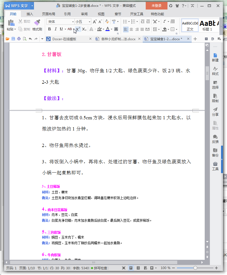Click the Format Painter (格式刷) brush icon

(37, 23)
